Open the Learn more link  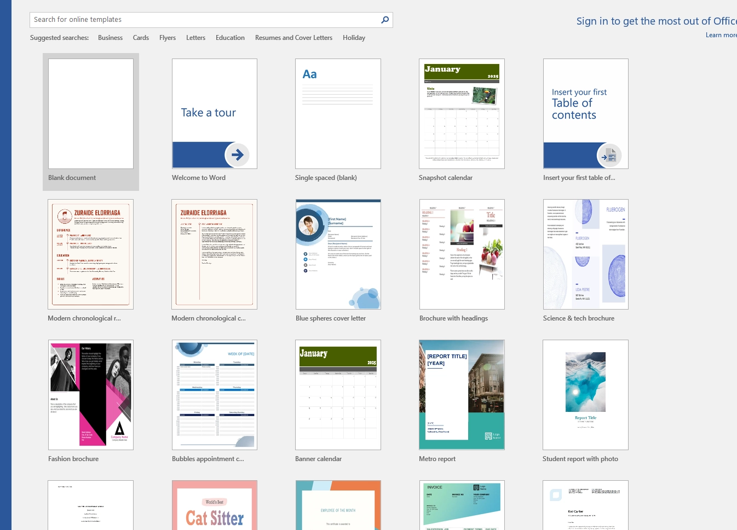coord(721,35)
